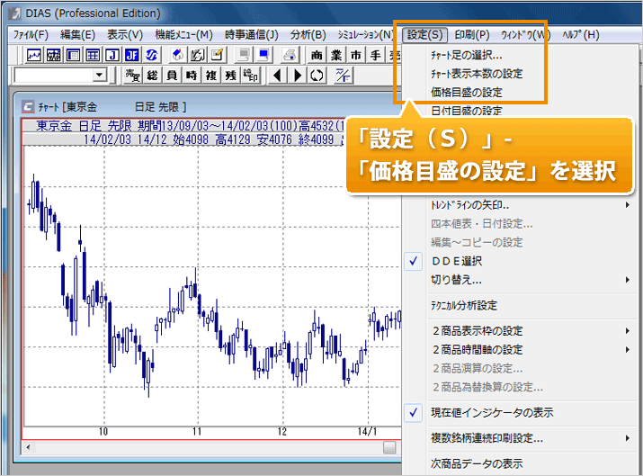Image resolution: width=643 pixels, height=476 pixels.
Task: Choose チャート足の選択 menu entry
Action: pyautogui.click(x=466, y=55)
